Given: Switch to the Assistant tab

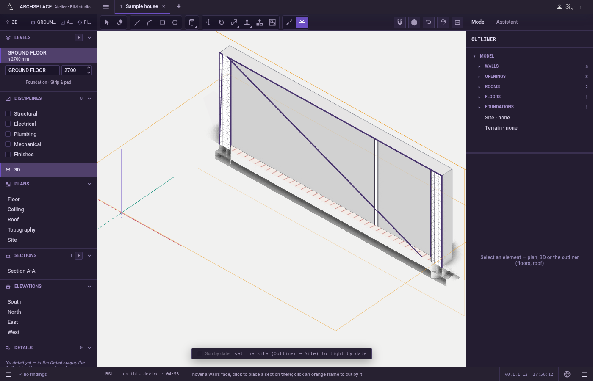Looking at the screenshot, I should (507, 22).
